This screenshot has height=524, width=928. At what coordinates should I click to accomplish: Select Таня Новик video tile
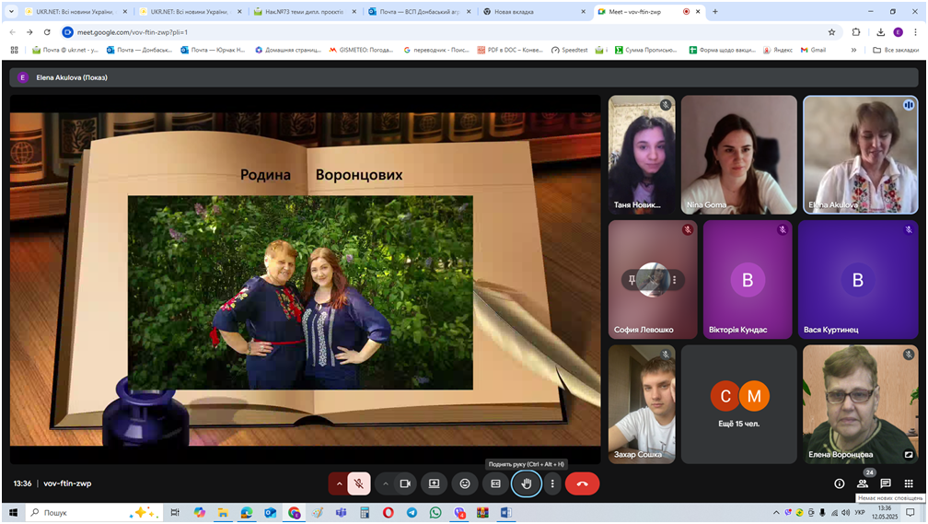(642, 155)
